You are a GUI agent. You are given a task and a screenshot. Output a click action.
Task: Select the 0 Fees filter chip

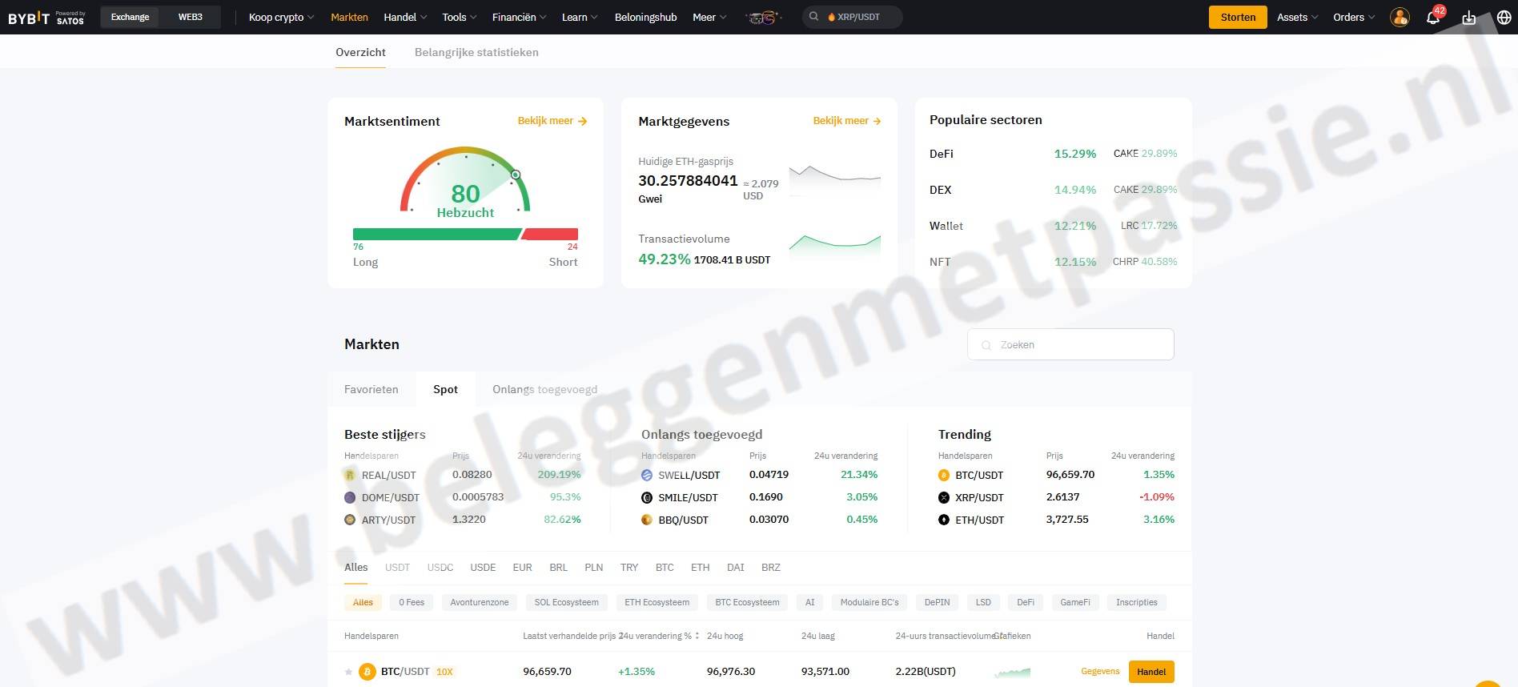tap(412, 602)
